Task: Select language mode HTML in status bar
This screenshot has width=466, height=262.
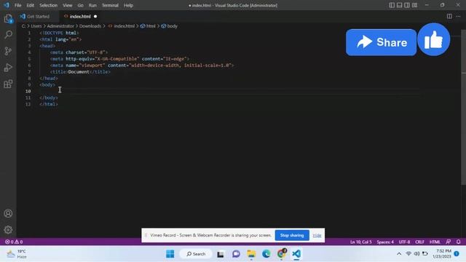Action: tap(435, 242)
